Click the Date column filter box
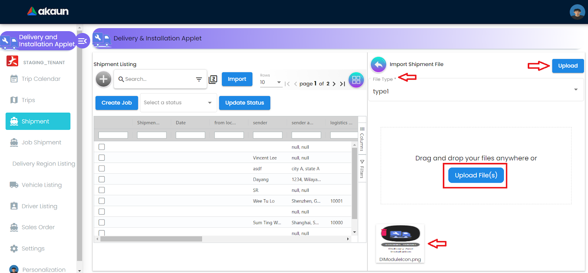This screenshot has height=273, width=588. coord(190,135)
